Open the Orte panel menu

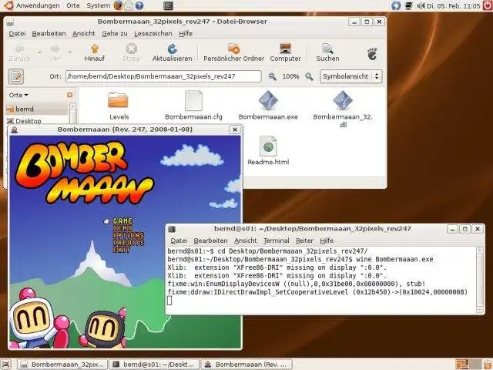73,5
